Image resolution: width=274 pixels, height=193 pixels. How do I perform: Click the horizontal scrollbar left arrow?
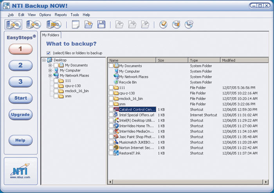pyautogui.click(x=110, y=182)
